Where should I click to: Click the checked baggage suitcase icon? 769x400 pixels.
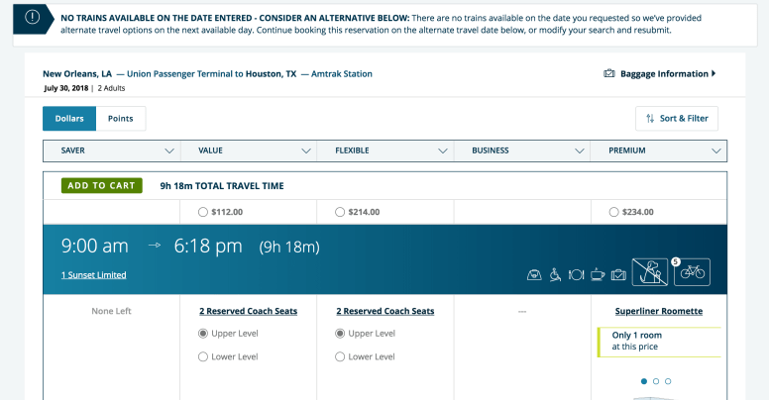coord(618,274)
